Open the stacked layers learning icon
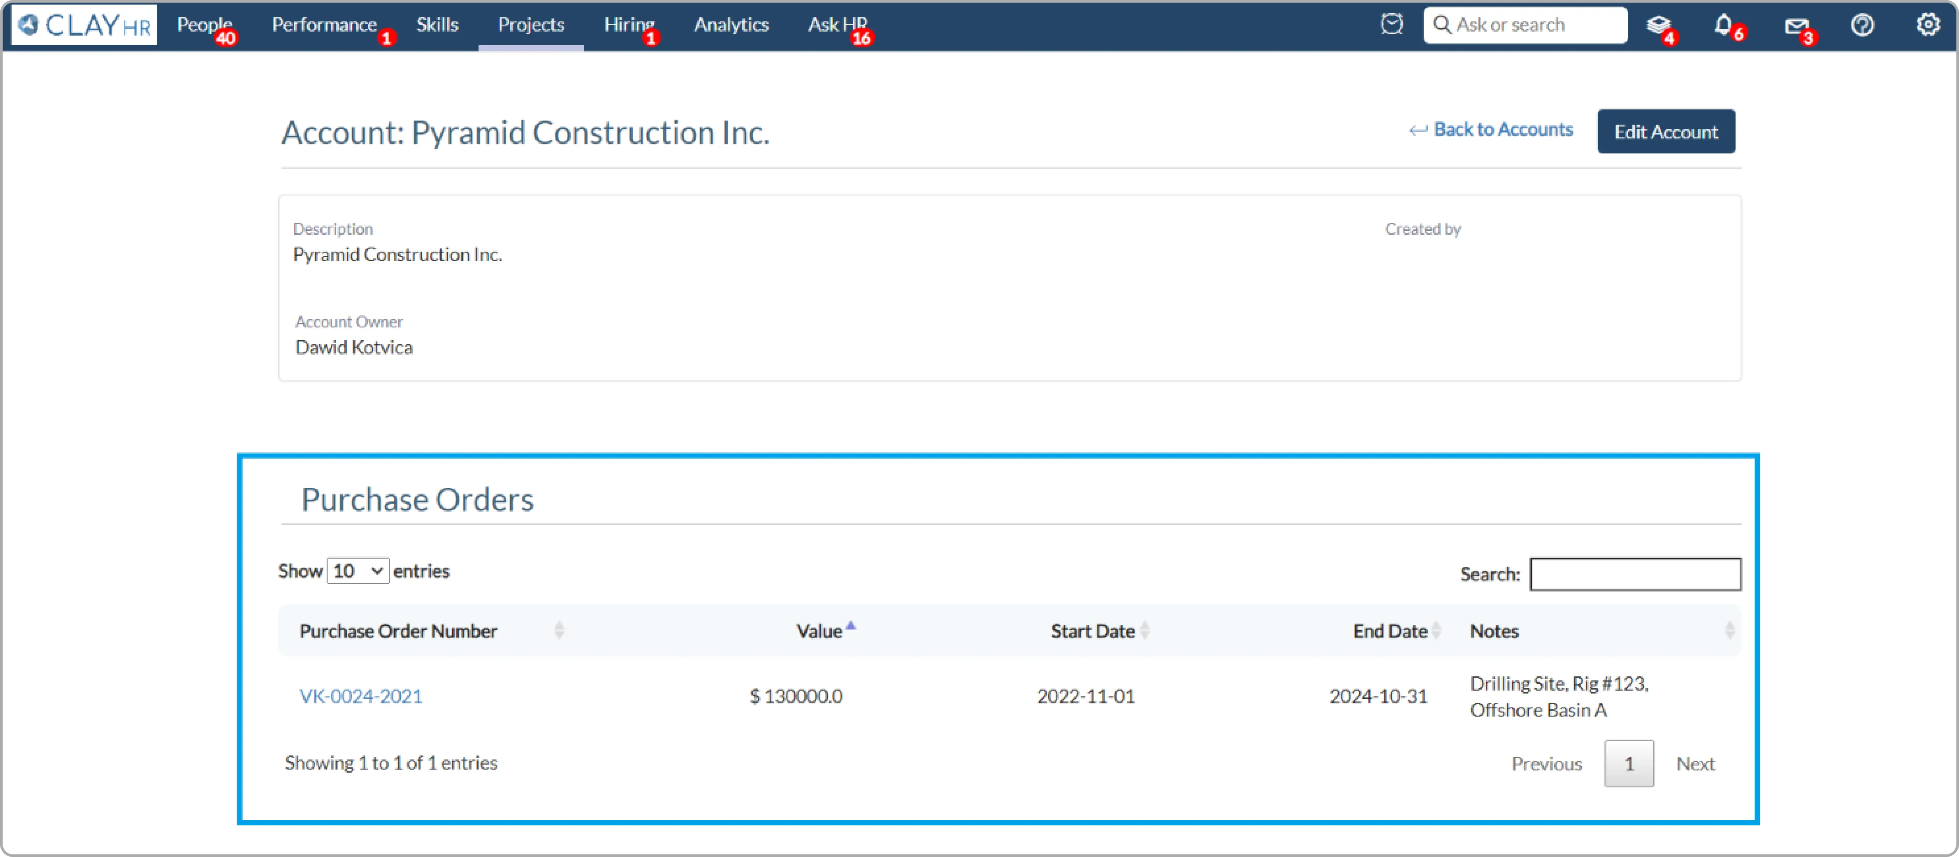Screen dimensions: 1959x857 (x=1658, y=25)
